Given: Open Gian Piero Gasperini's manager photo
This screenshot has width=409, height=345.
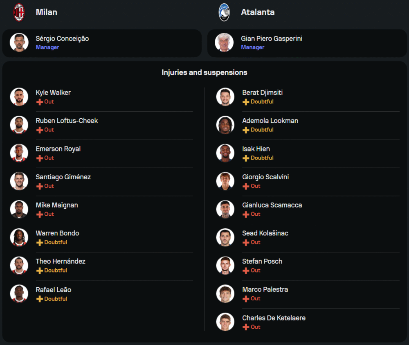Looking at the screenshot, I should click(x=224, y=43).
